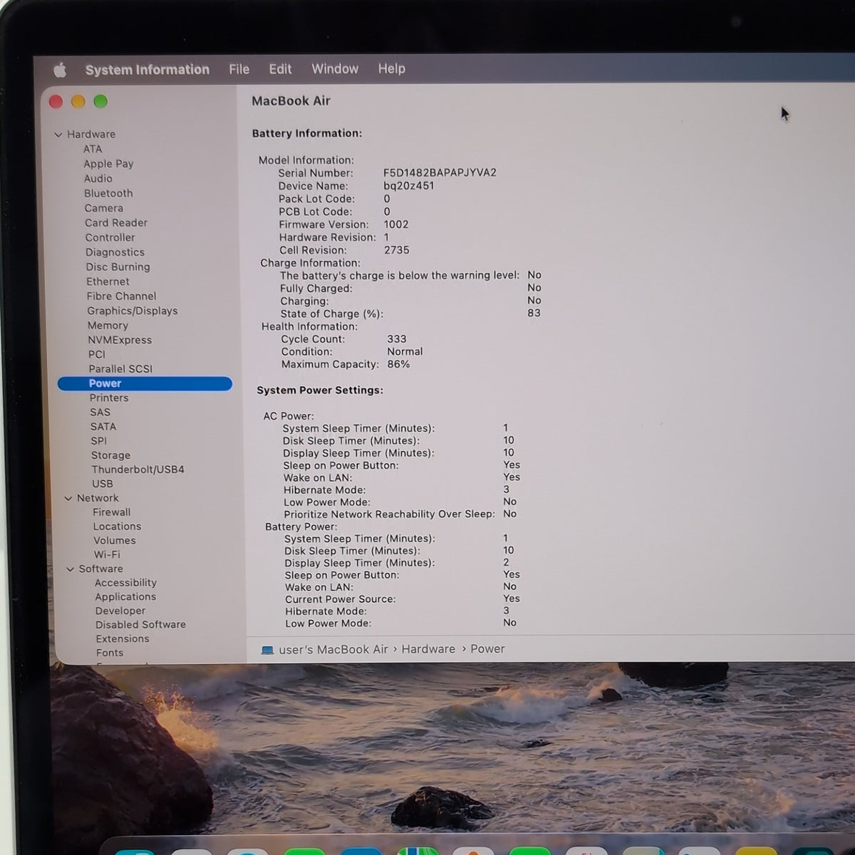Collapse the Hardware section chevron
855x855 pixels.
(58, 134)
